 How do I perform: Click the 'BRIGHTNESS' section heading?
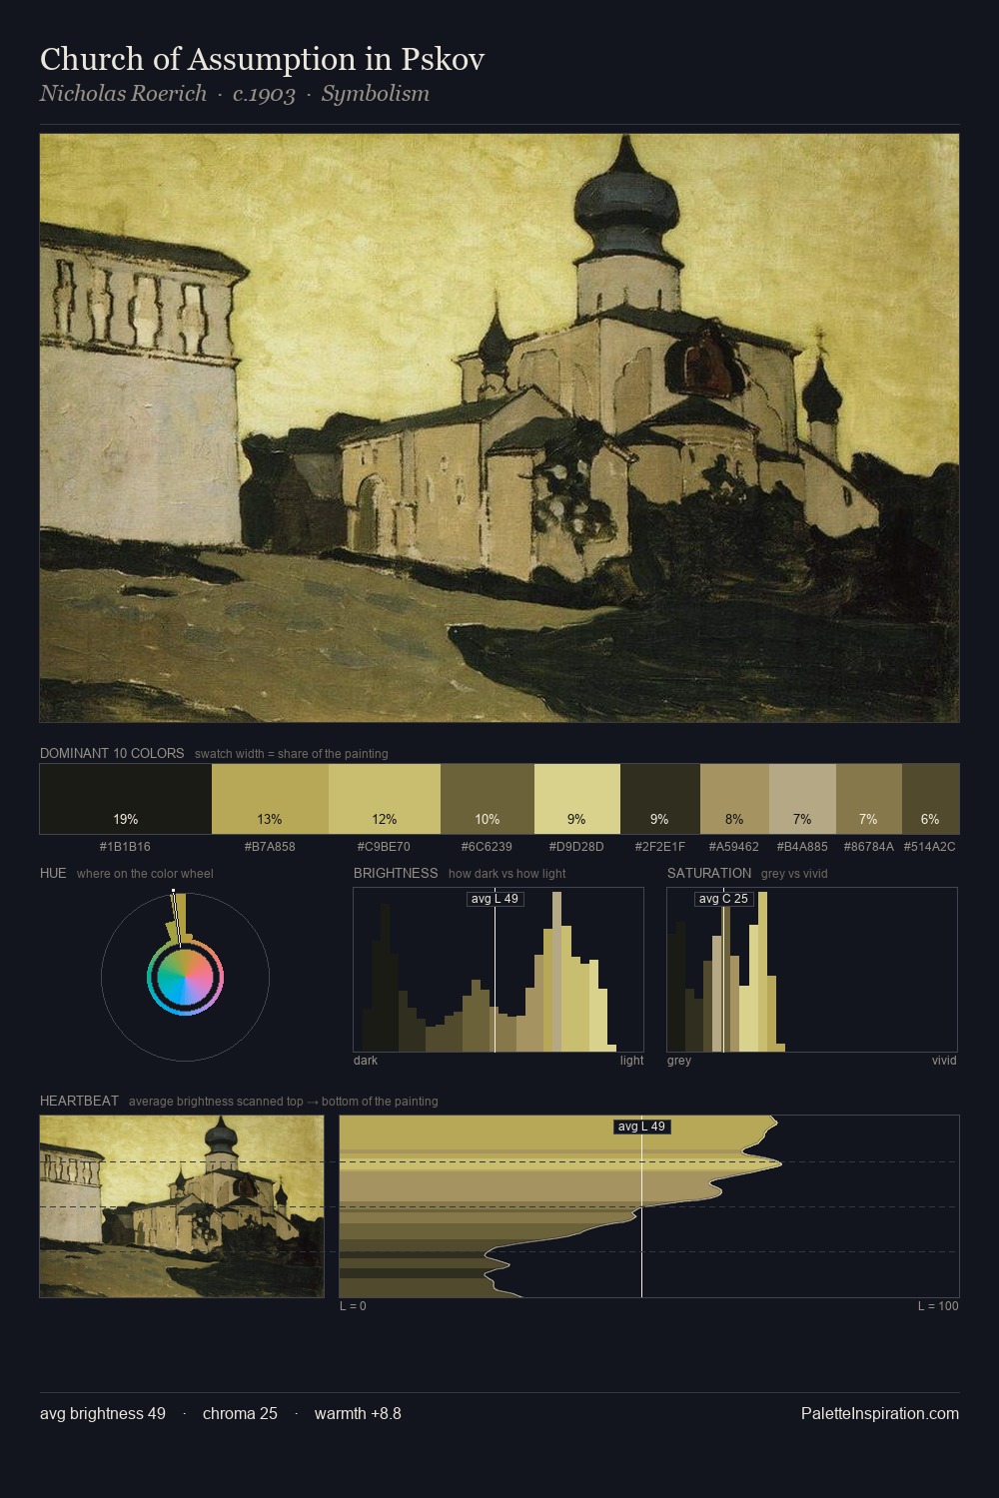click(x=396, y=873)
